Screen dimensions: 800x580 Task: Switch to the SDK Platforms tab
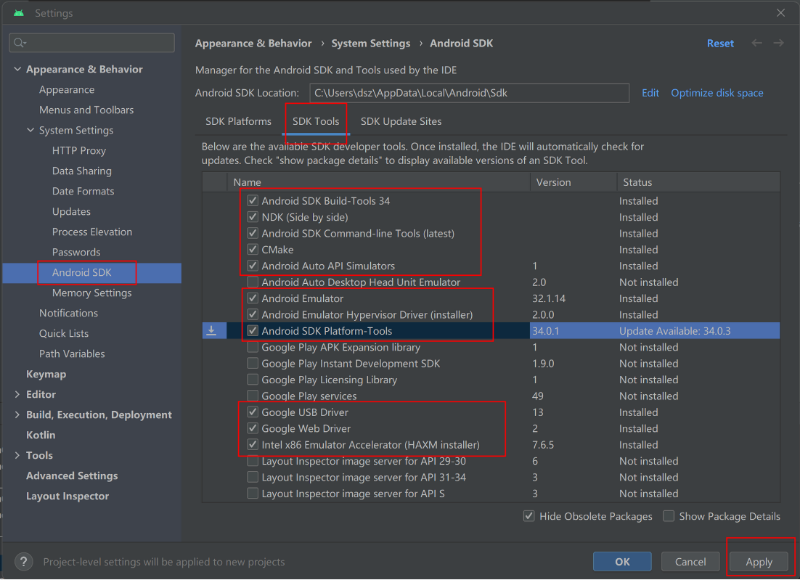[238, 121]
